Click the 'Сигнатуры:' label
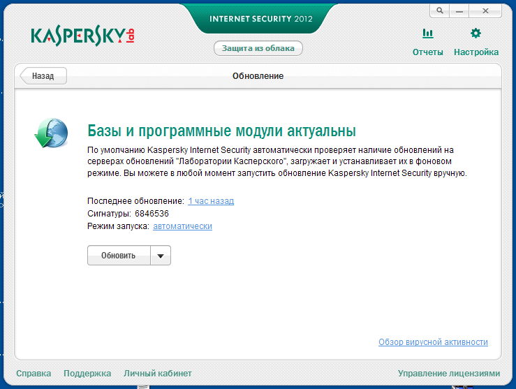 click(109, 214)
